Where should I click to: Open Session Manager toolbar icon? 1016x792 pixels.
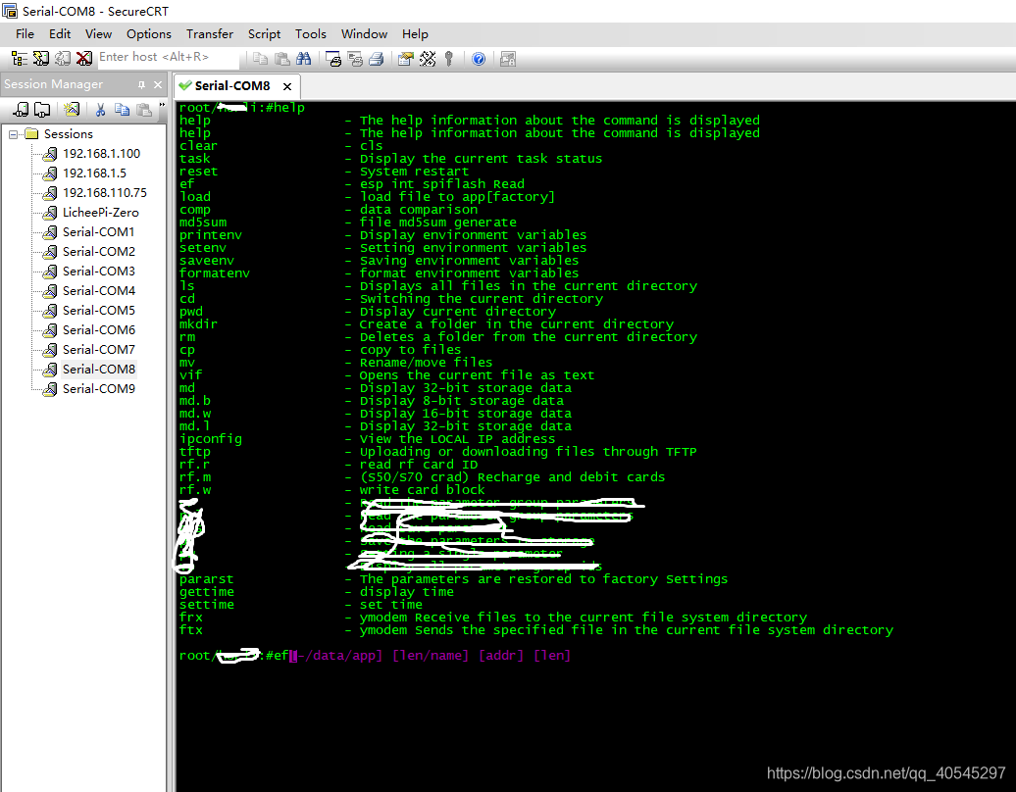click(x=20, y=59)
